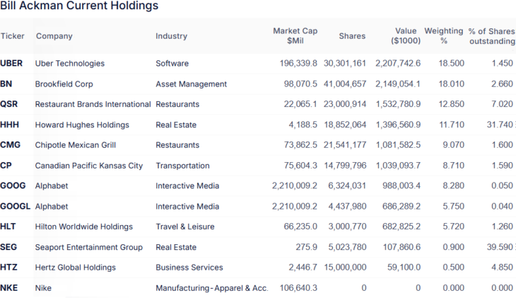Image resolution: width=516 pixels, height=298 pixels.
Task: Select Alphabet in the GOOG row
Action: click(52, 186)
